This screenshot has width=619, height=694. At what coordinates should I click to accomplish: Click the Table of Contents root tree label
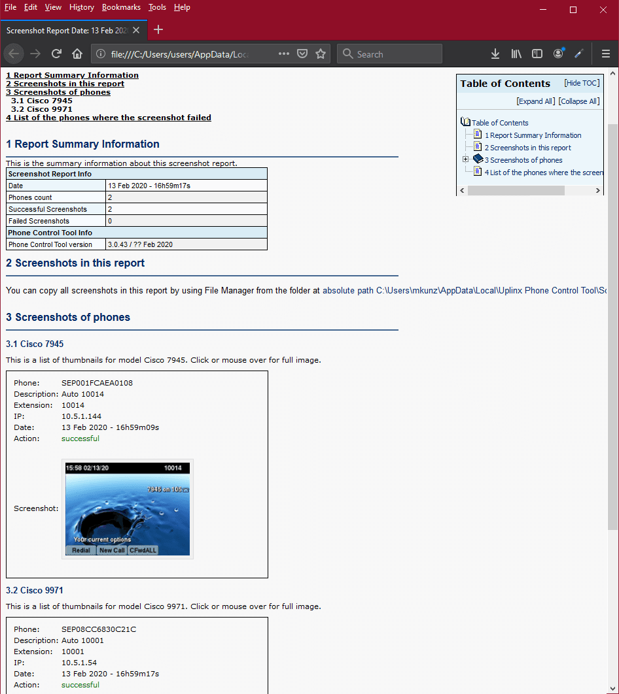click(x=500, y=123)
